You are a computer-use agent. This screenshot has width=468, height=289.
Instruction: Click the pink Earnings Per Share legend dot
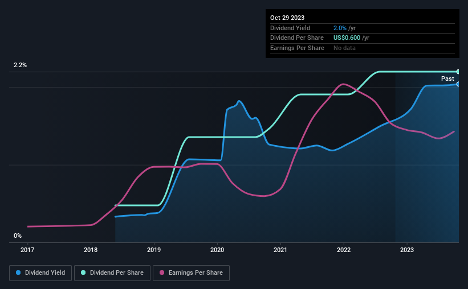162,273
